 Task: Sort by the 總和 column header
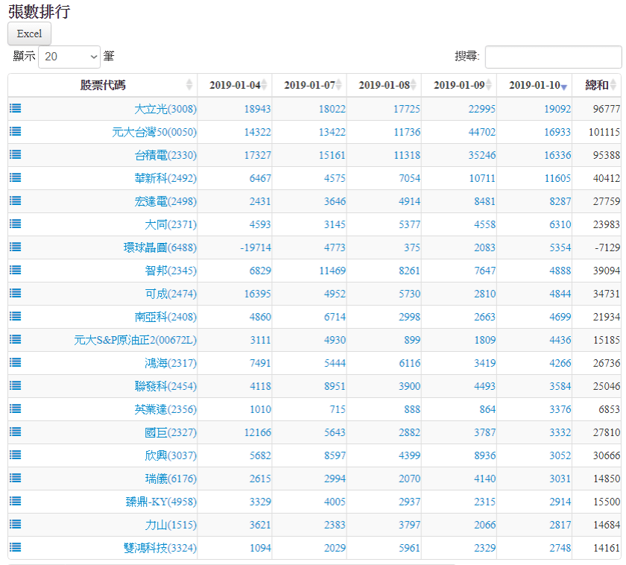click(597, 85)
